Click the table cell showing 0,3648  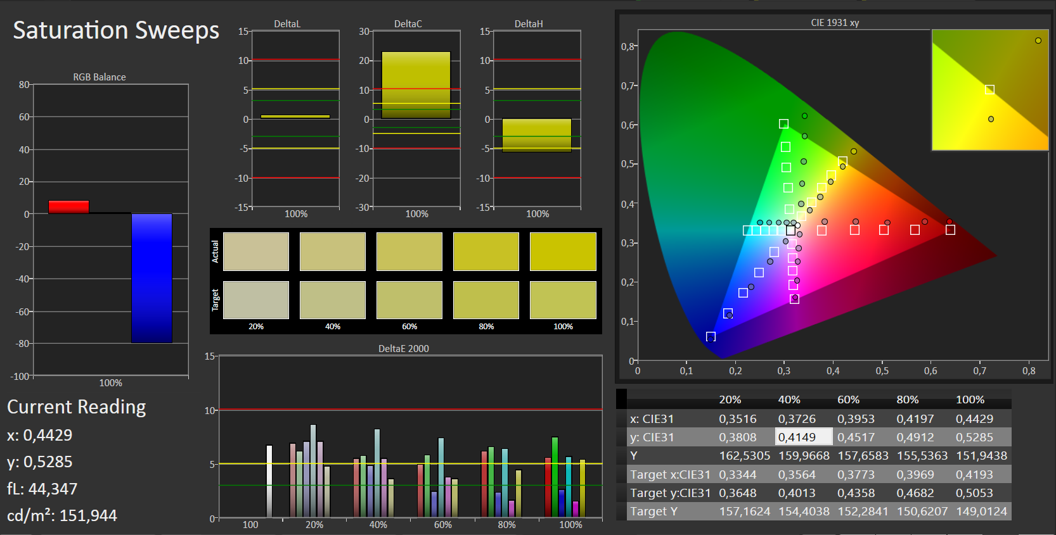click(x=738, y=493)
